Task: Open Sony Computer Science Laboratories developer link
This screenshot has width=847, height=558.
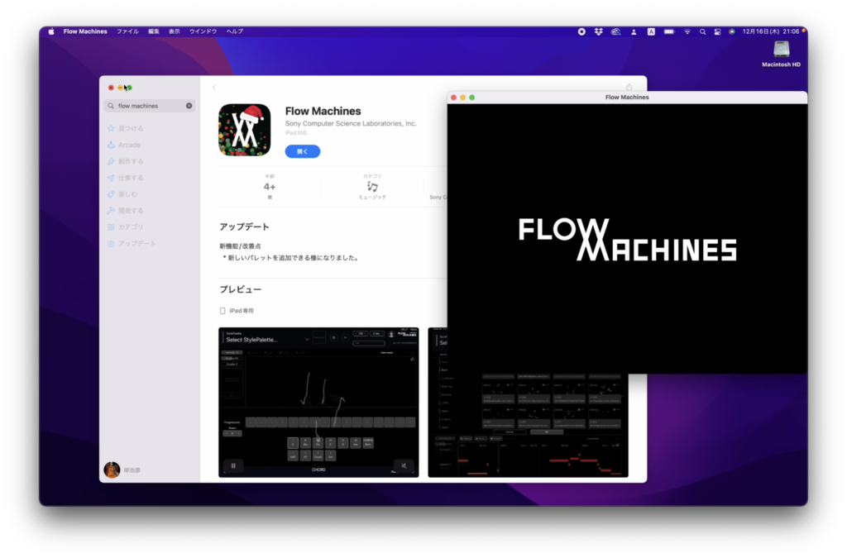Action: click(x=351, y=124)
